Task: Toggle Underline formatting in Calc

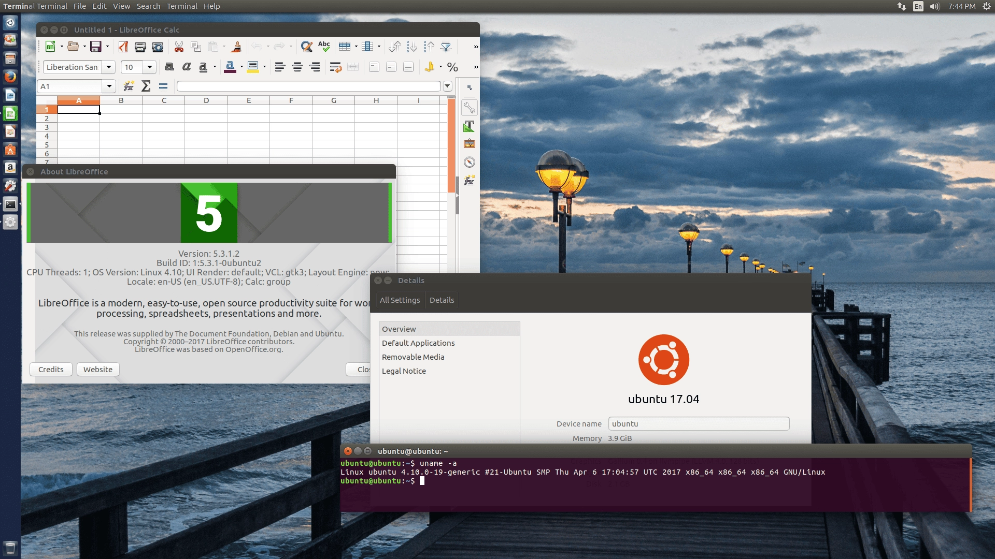Action: [x=203, y=67]
